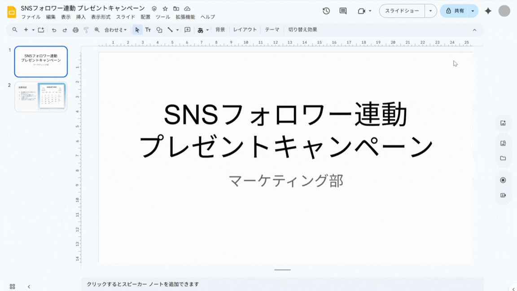Collapse the filmstrip panel chevron
The image size is (517, 291).
pyautogui.click(x=29, y=287)
